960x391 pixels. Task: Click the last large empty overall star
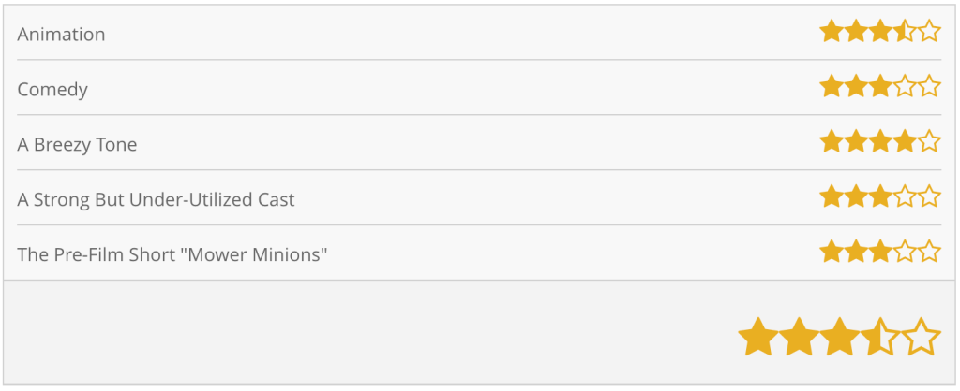(922, 338)
